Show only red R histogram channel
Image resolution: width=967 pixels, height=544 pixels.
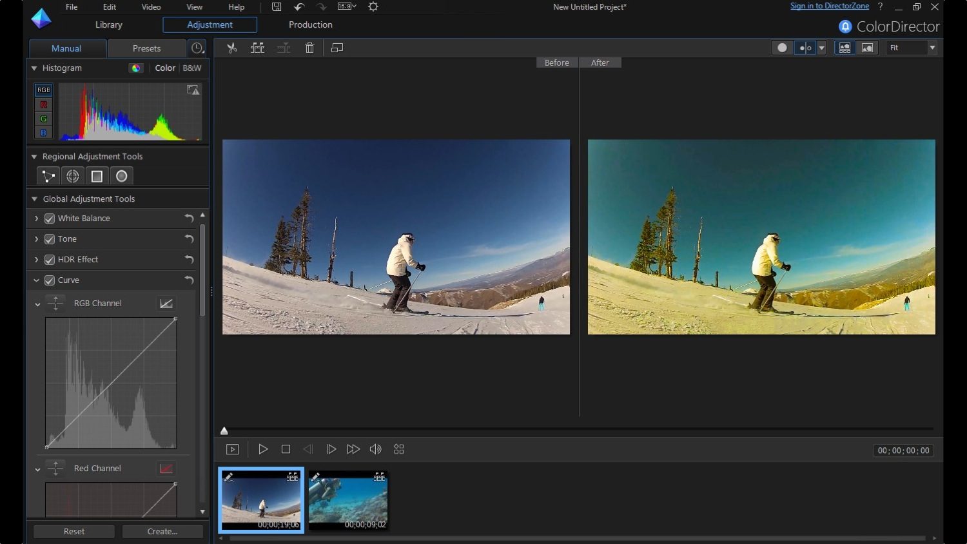point(43,104)
